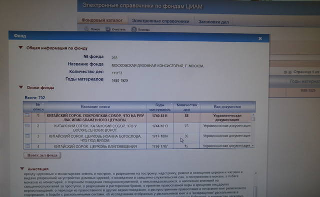The height and width of the screenshot is (197, 320).
Task: Click the Очистить toolbar icon
Action: (x=108, y=29)
